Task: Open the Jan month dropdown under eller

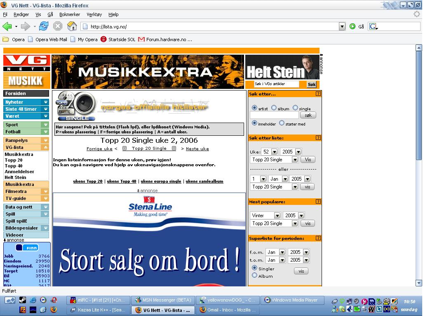Action: click(x=279, y=179)
